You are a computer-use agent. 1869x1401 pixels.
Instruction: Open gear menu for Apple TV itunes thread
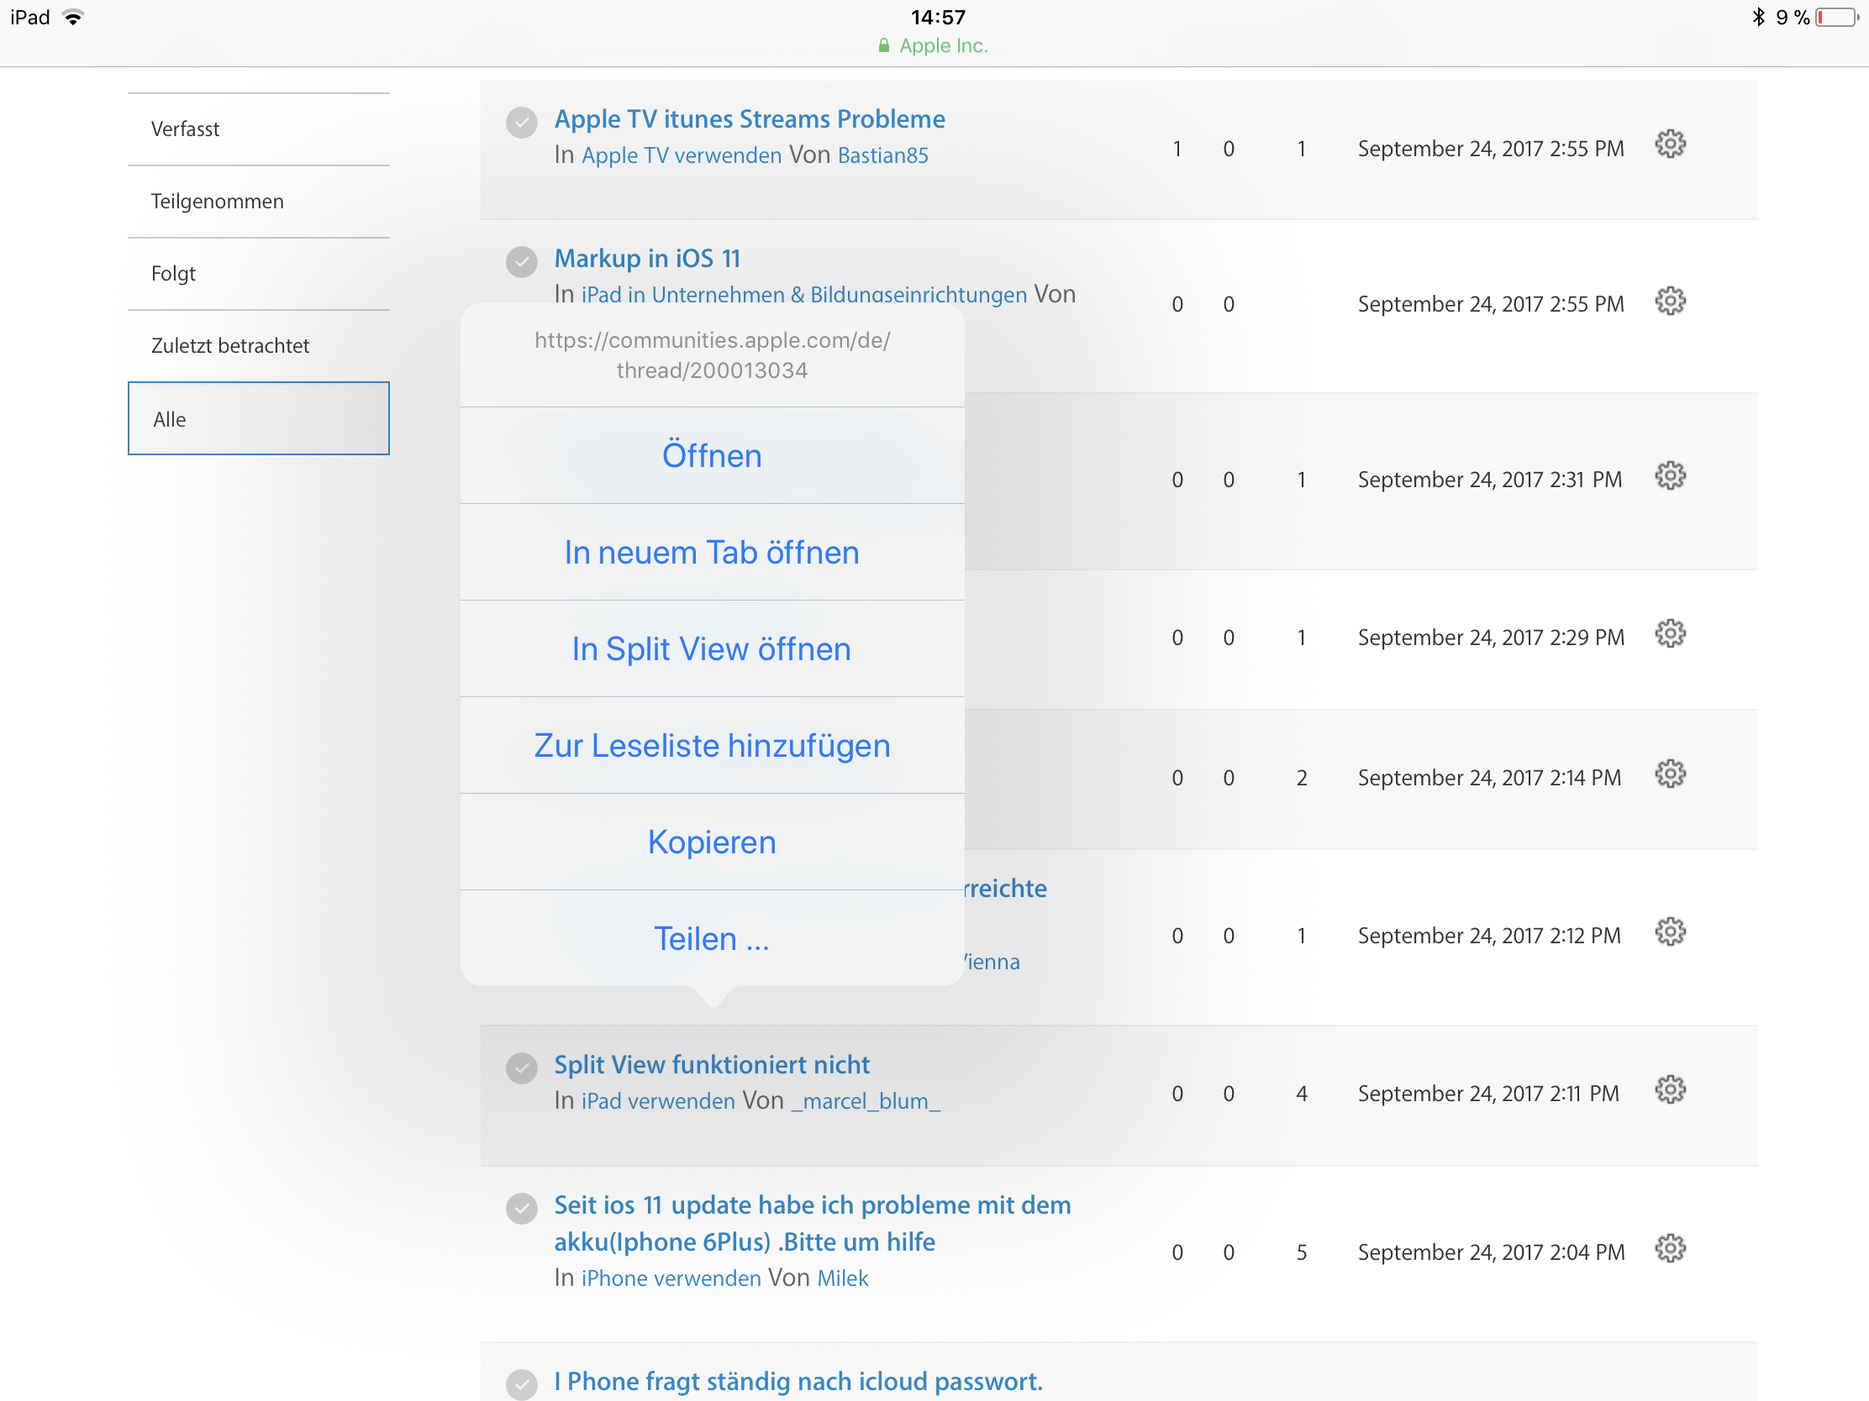point(1670,144)
